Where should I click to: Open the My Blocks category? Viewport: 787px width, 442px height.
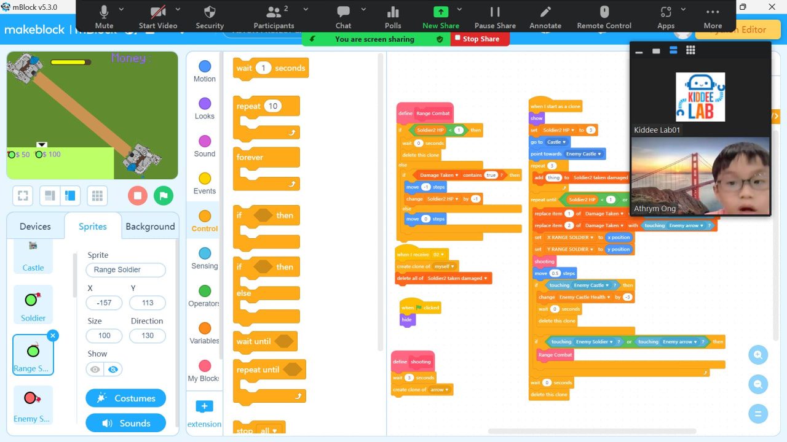205,371
